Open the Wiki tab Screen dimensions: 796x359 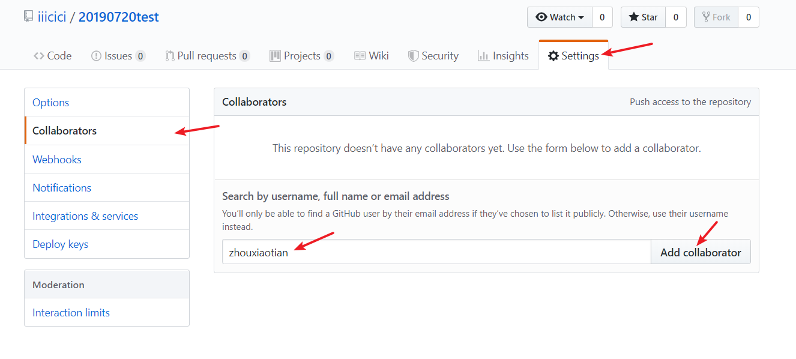pos(372,56)
